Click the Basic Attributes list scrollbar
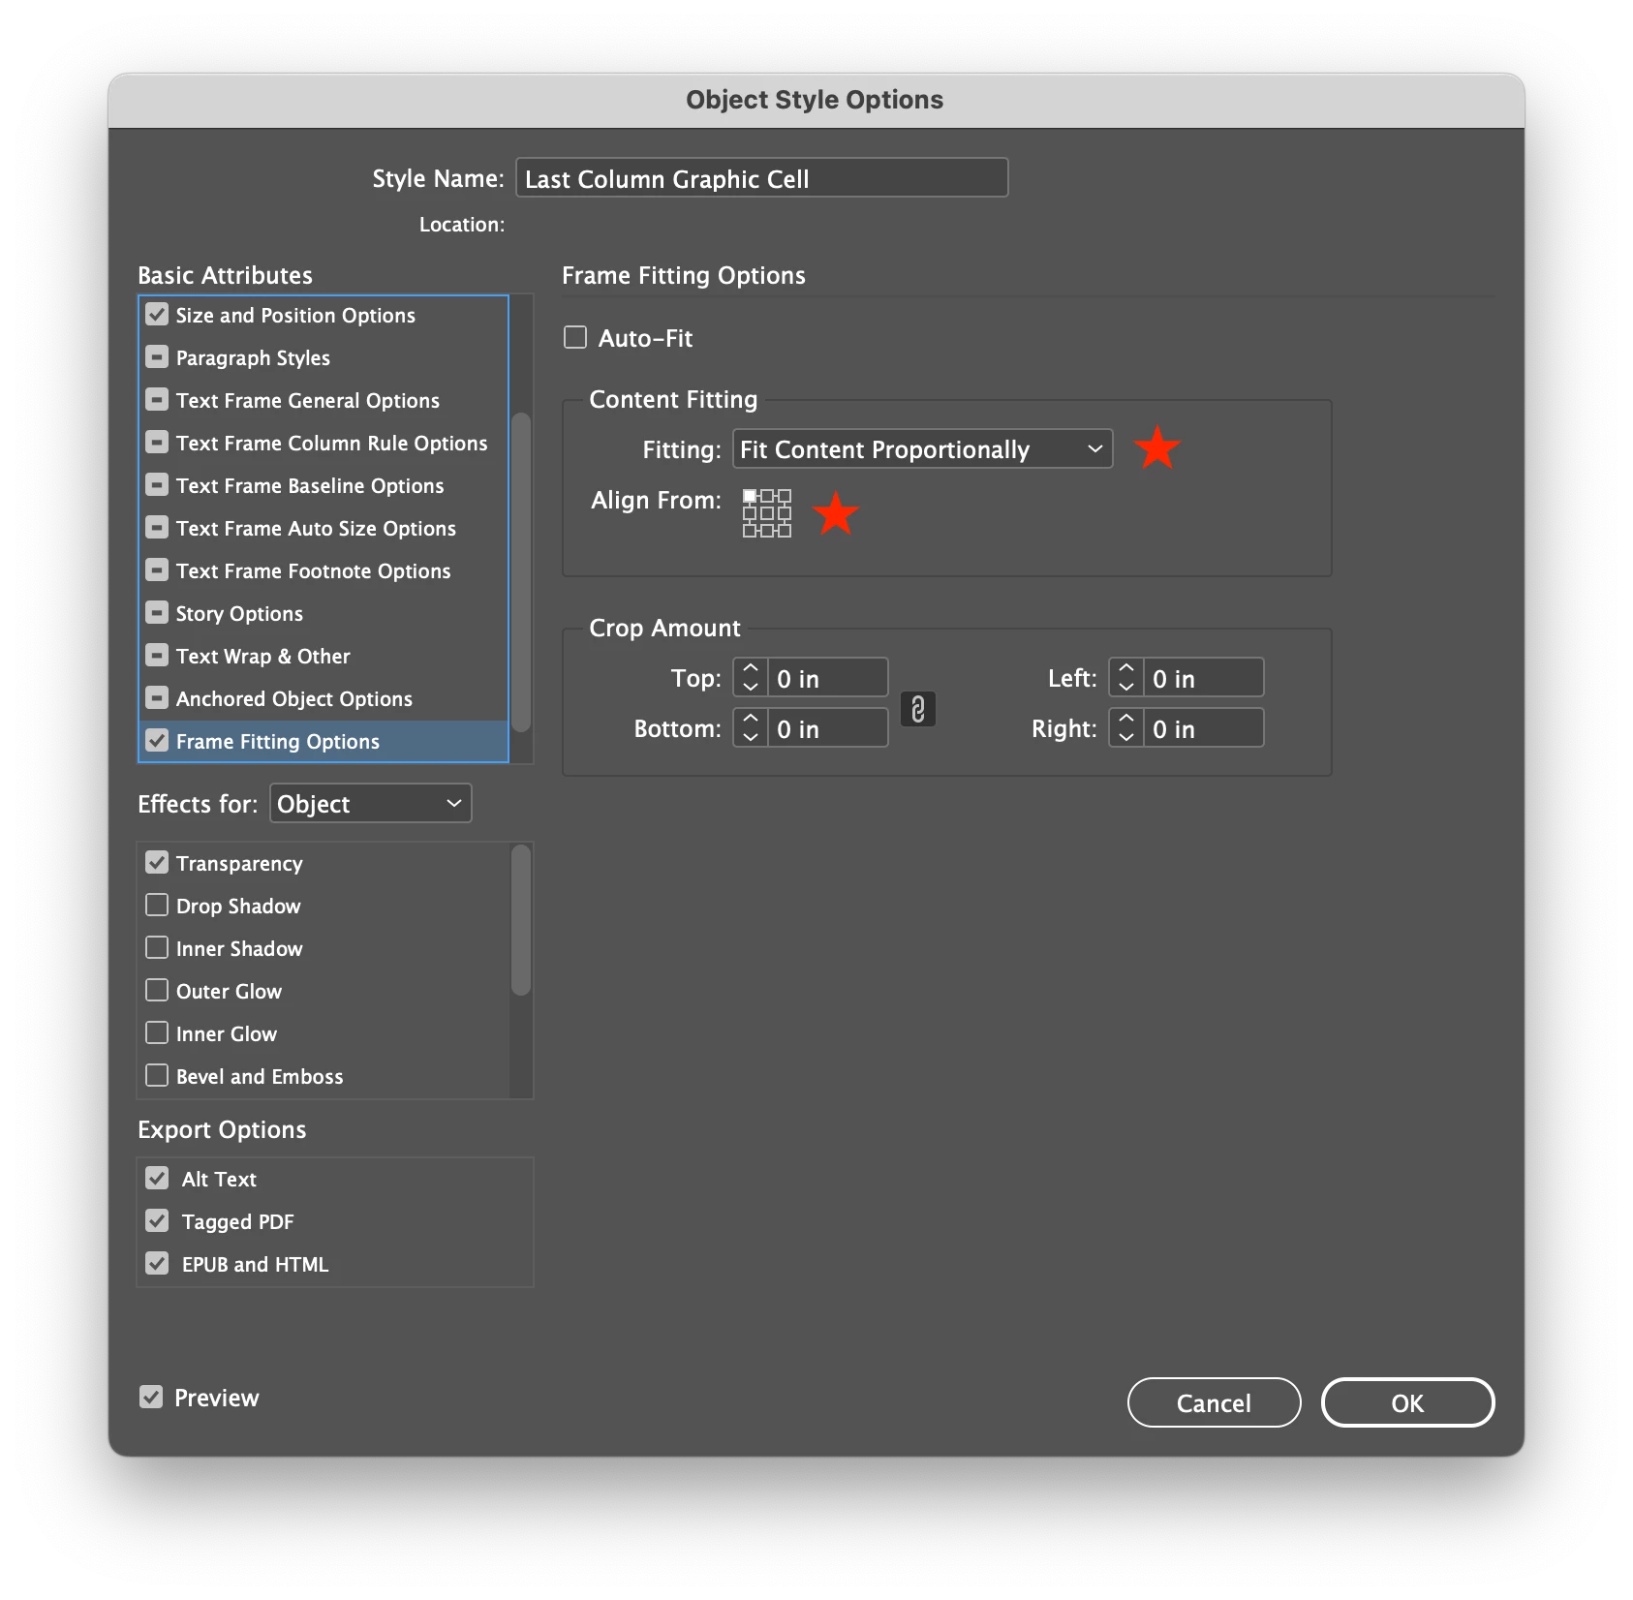The image size is (1633, 1600). (521, 571)
